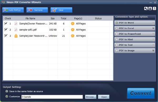
Task: Click the page range gear for sample-pdf1.pdf
Action: 73,30
